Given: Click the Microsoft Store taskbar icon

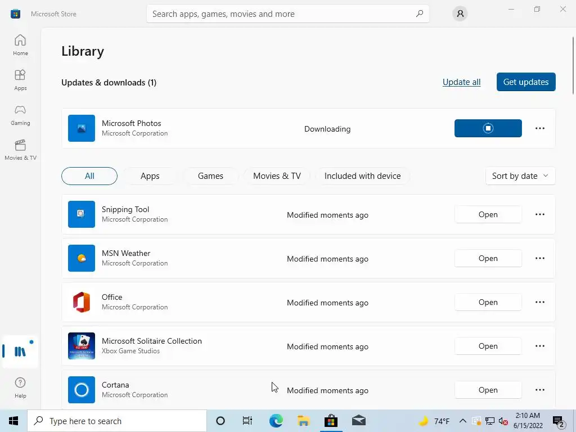Looking at the screenshot, I should coord(331,421).
